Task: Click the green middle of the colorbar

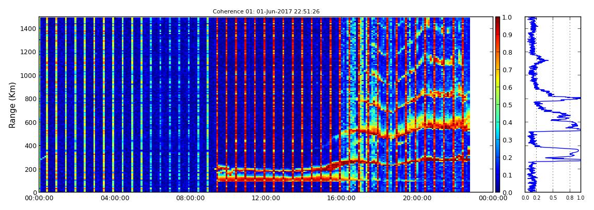Action: [x=497, y=105]
